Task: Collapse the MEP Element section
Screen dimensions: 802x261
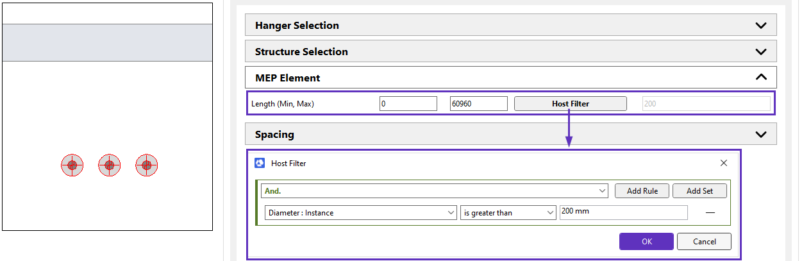Action: [x=760, y=78]
